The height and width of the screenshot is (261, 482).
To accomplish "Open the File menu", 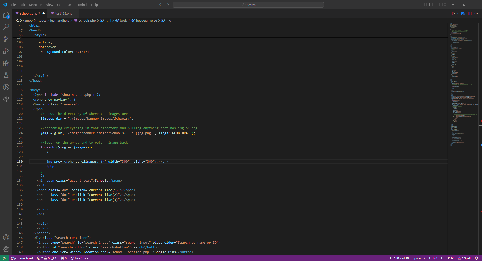I will coord(13,5).
